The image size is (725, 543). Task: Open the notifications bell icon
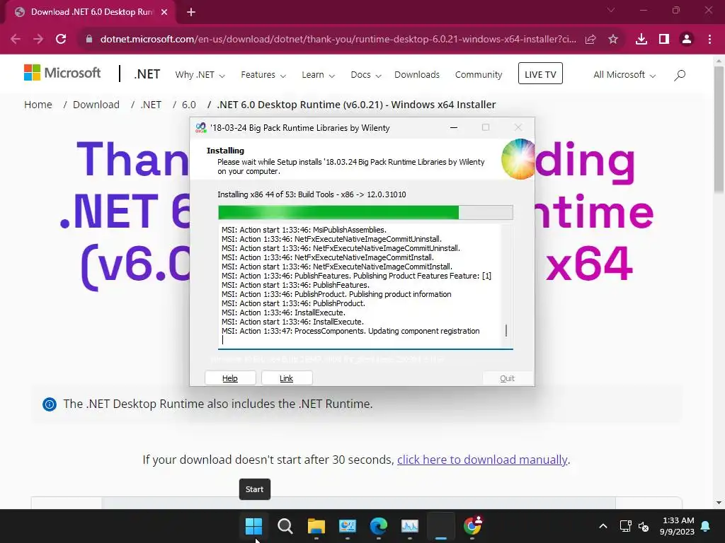pos(706,526)
